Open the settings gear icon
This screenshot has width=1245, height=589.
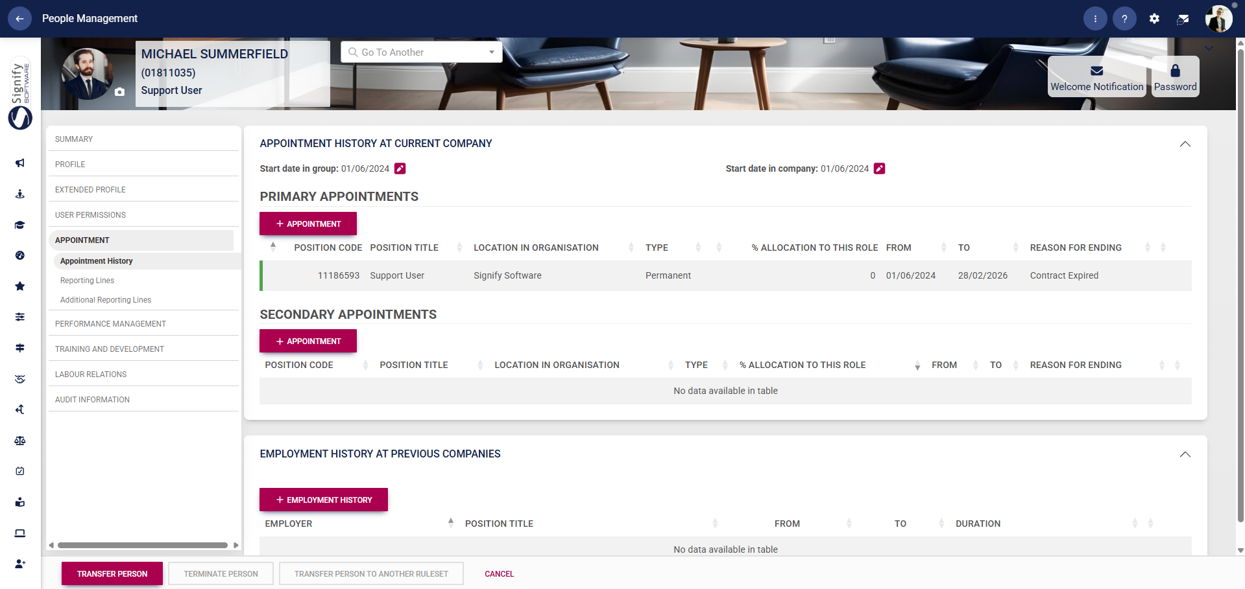pyautogui.click(x=1154, y=19)
